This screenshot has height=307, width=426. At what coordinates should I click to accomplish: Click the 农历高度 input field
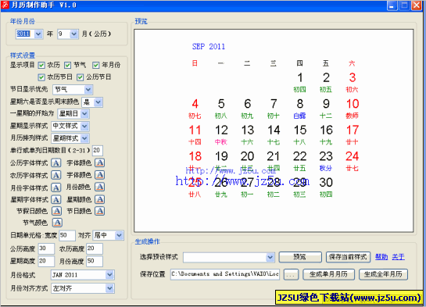pyautogui.click(x=95, y=248)
